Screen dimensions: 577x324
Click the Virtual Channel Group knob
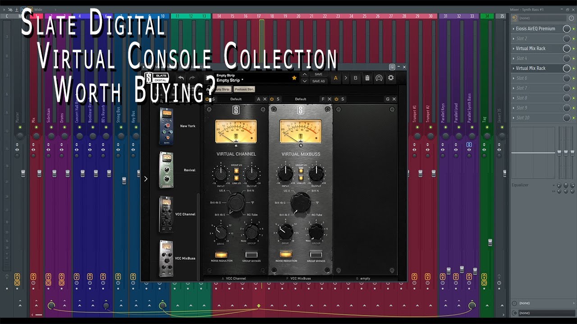252,232
